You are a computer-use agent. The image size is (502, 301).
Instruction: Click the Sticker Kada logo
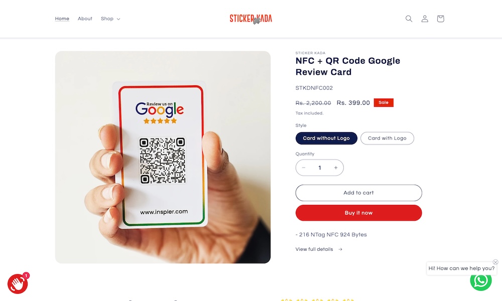(x=250, y=19)
